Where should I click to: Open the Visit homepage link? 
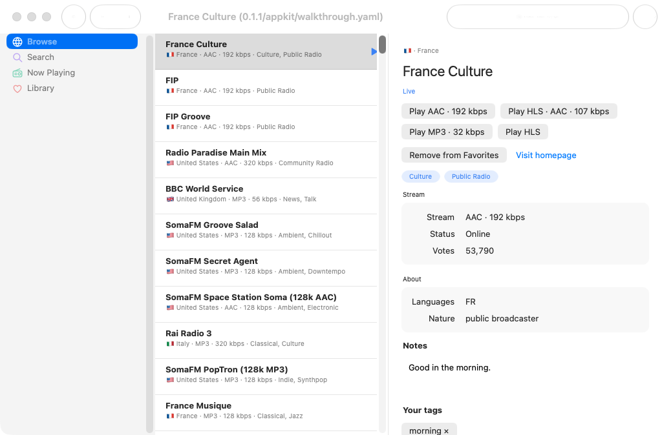[546, 155]
